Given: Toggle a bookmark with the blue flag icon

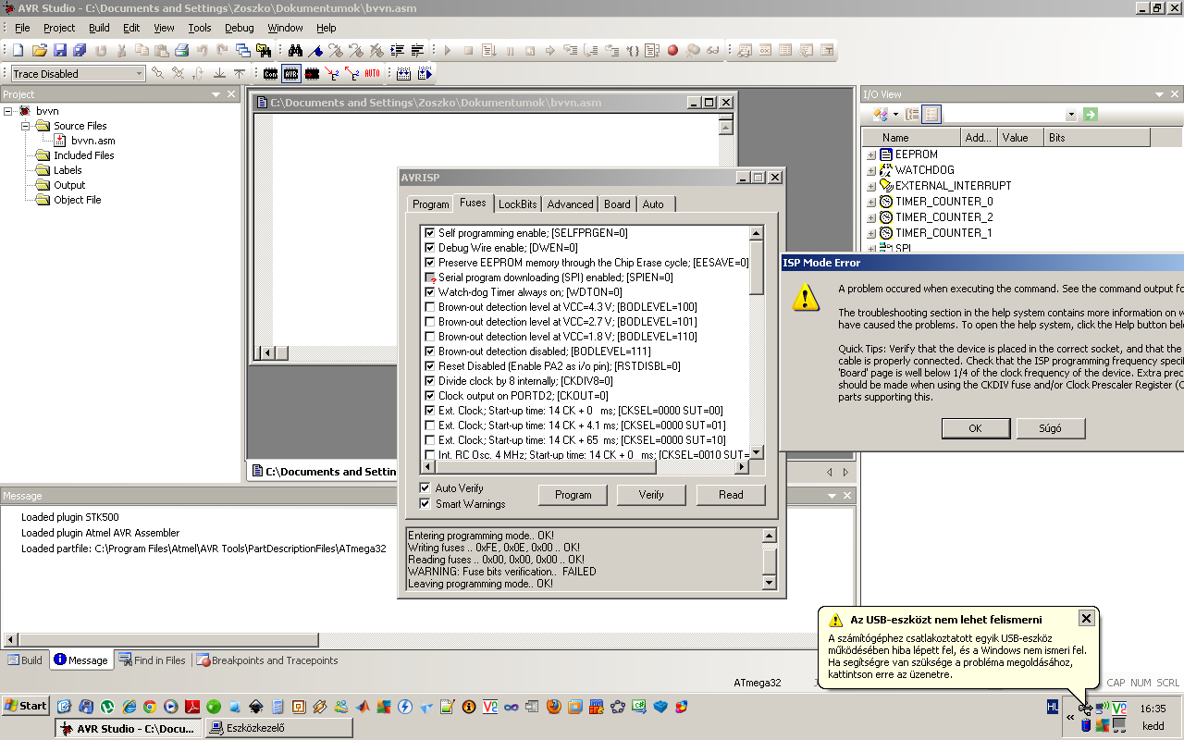Looking at the screenshot, I should click(x=316, y=50).
